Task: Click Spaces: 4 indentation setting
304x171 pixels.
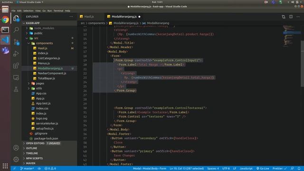Action: (213, 169)
